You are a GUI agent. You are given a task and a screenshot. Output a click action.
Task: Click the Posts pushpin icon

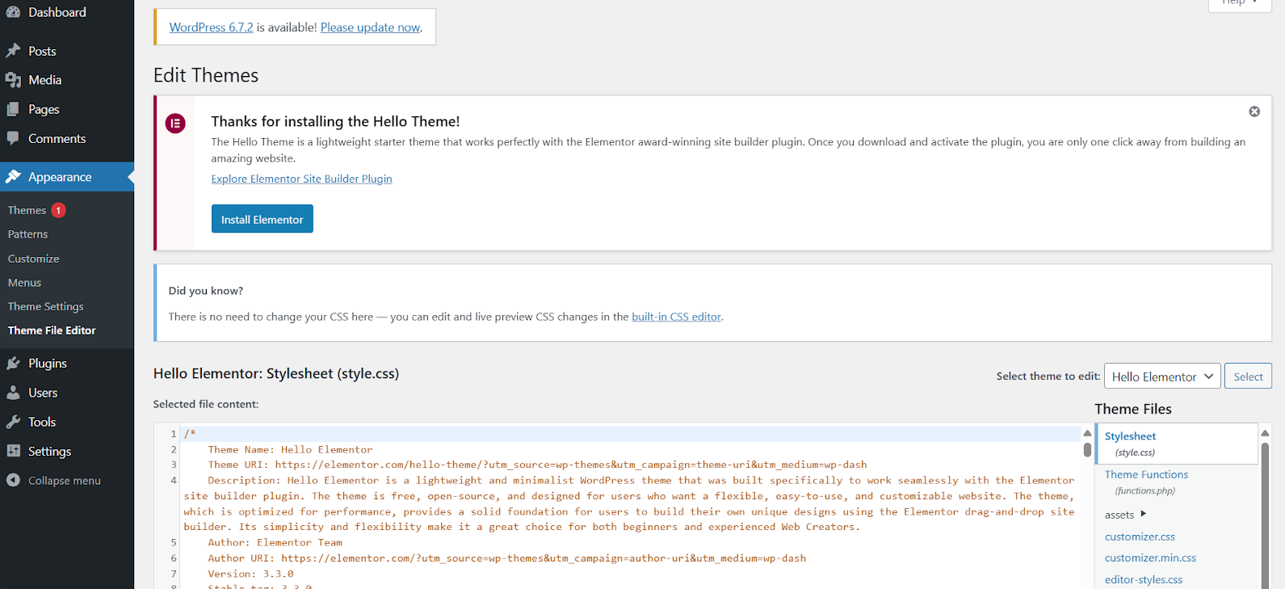tap(13, 51)
